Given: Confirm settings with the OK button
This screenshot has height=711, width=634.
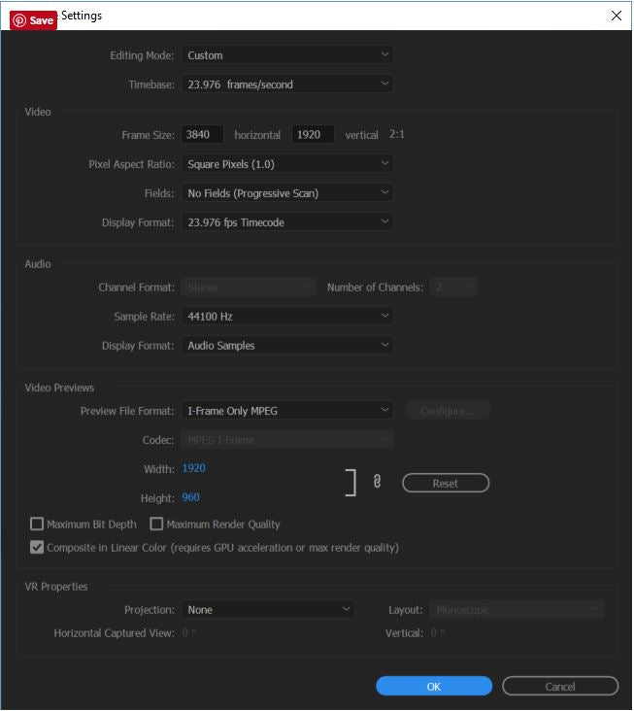Looking at the screenshot, I should click(x=434, y=687).
